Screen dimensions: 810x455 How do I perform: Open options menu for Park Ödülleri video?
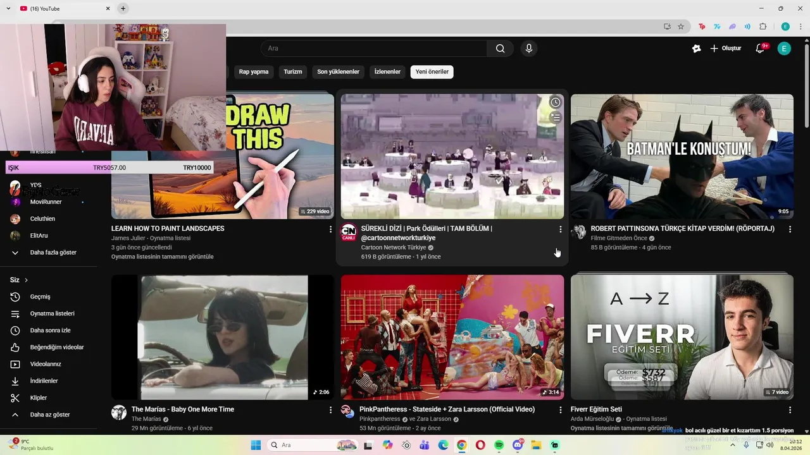560,229
